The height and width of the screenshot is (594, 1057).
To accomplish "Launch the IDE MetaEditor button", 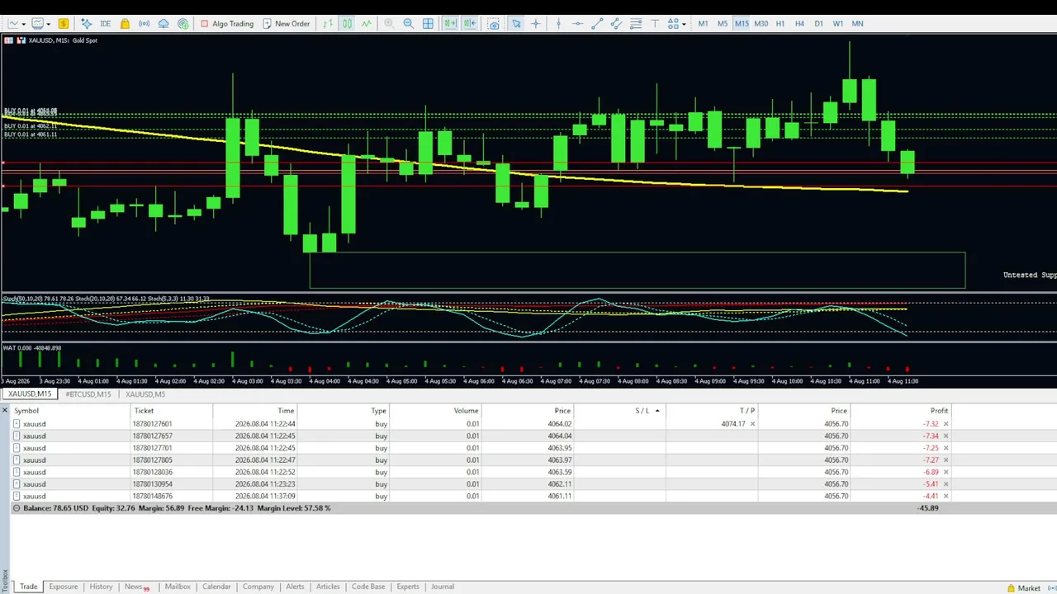I will coord(105,24).
